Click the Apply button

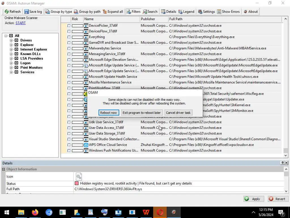click(253, 199)
